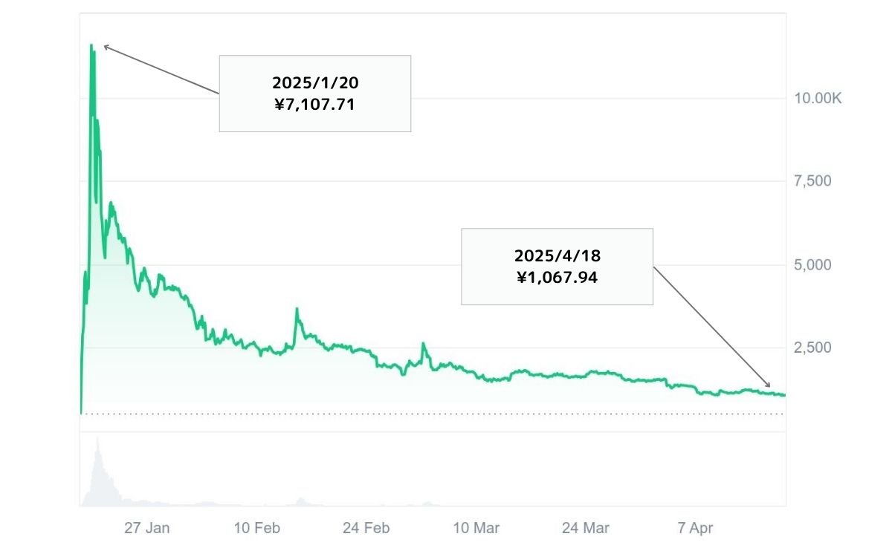Click the arrowhead pointing to the price peak
This screenshot has height=551, width=892.
point(106,47)
